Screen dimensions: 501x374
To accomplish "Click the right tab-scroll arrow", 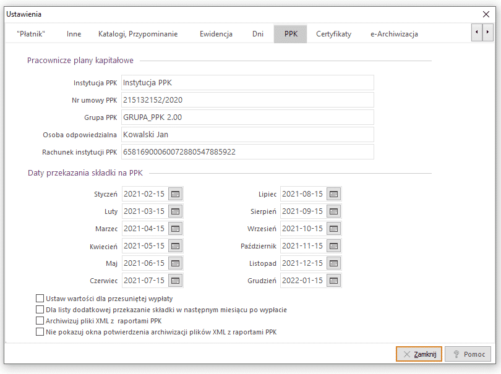I will click(x=487, y=32).
